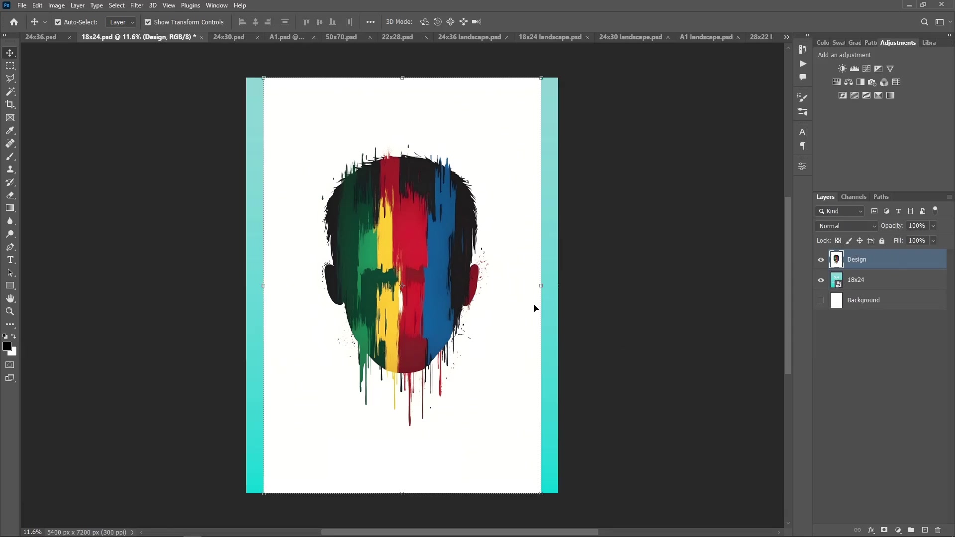Close the 50x70.psd document tab
955x537 pixels.
(370, 37)
